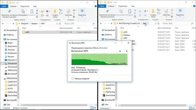Cancel the file move operation
196x110 pixels.
(126, 51)
